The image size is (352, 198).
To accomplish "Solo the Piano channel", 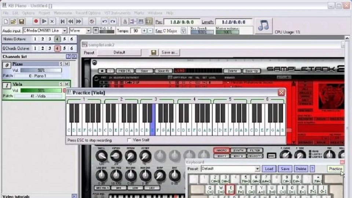I will point(61,64).
